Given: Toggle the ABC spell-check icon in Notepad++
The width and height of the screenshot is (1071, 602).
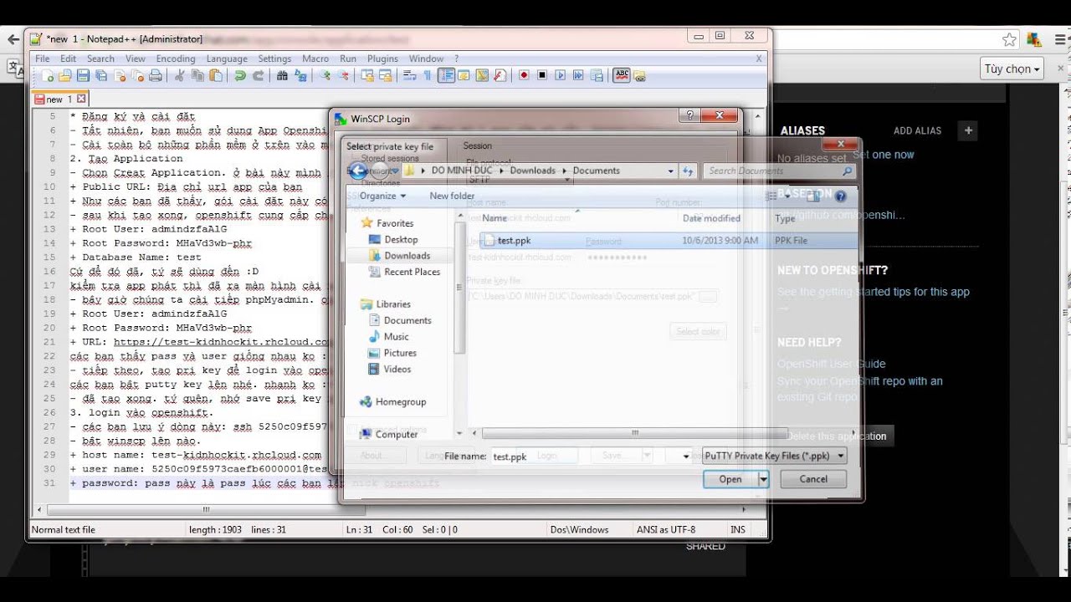Looking at the screenshot, I should [x=621, y=75].
